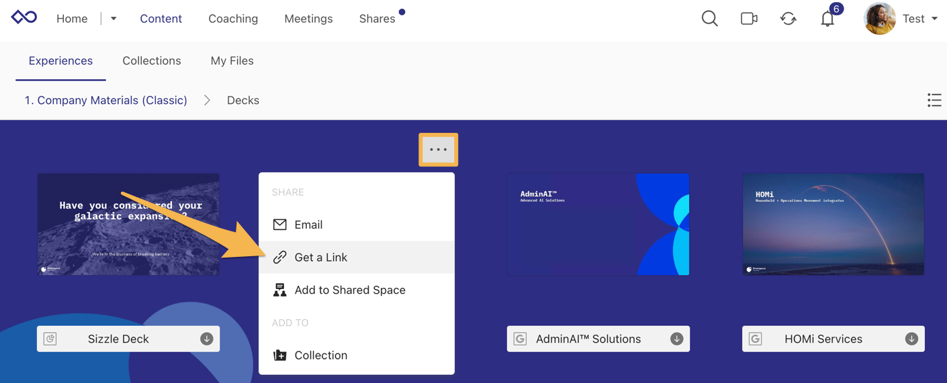The width and height of the screenshot is (947, 383).
Task: Open the notifications bell icon
Action: (827, 19)
